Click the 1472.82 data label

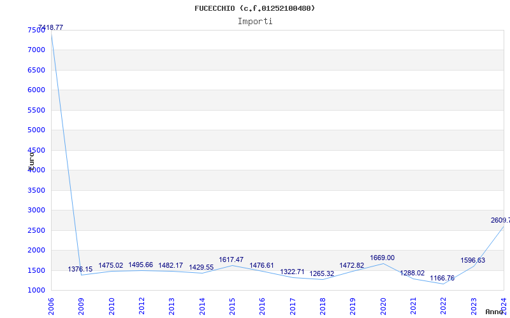pos(352,265)
